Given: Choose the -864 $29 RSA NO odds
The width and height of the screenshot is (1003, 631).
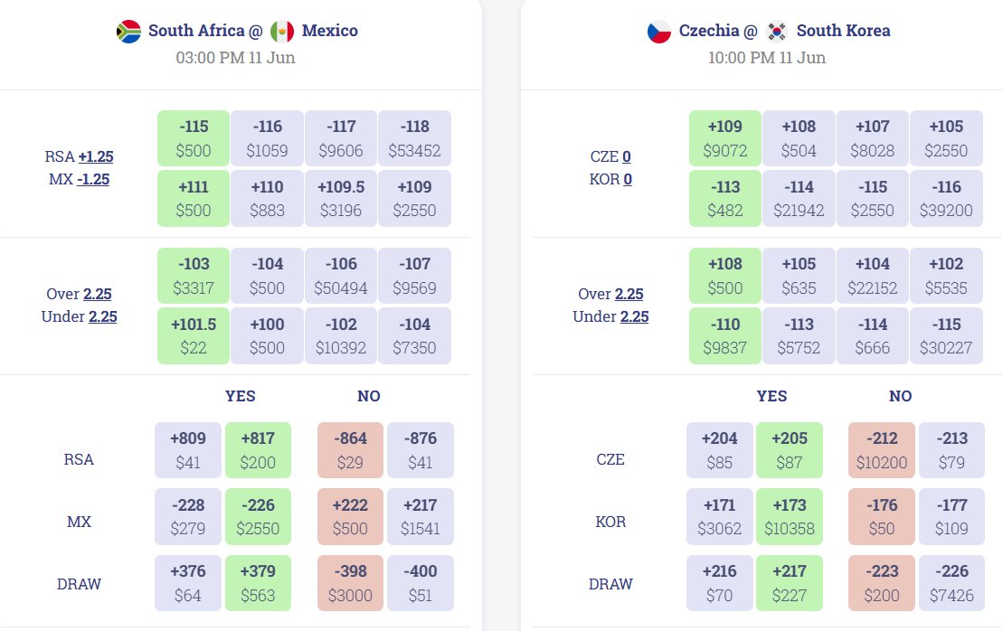Looking at the screenshot, I should 350,450.
